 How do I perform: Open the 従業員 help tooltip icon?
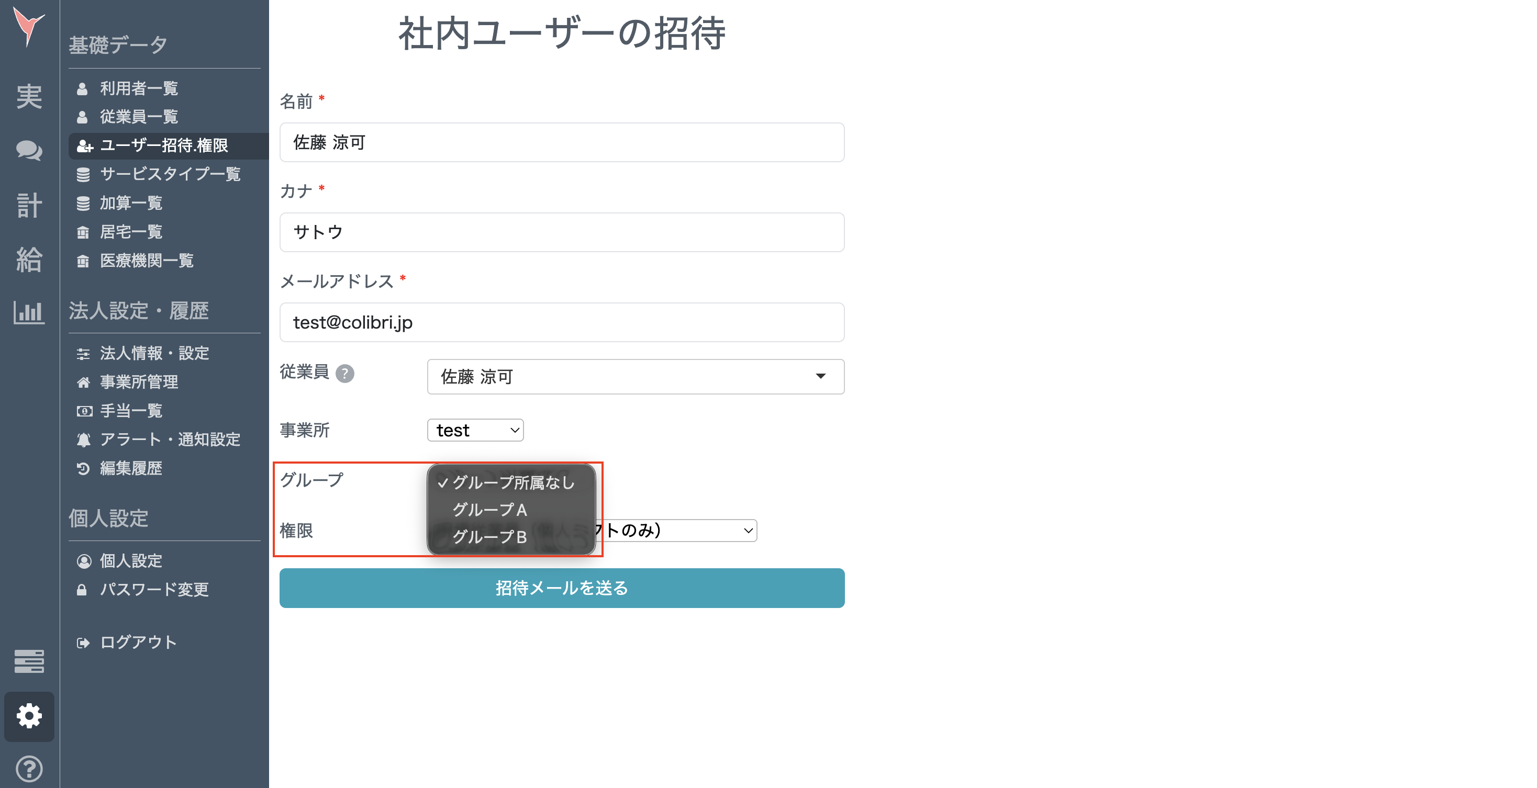pos(346,374)
